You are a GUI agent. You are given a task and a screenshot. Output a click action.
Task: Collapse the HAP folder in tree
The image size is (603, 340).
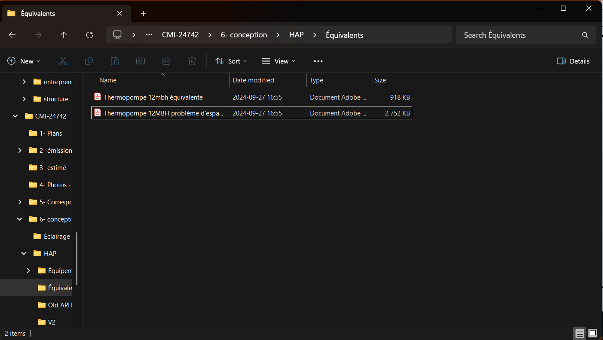point(24,253)
